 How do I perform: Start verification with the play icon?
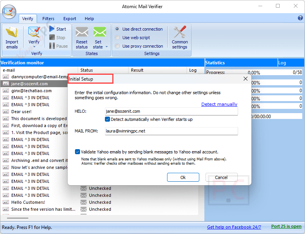(52, 29)
